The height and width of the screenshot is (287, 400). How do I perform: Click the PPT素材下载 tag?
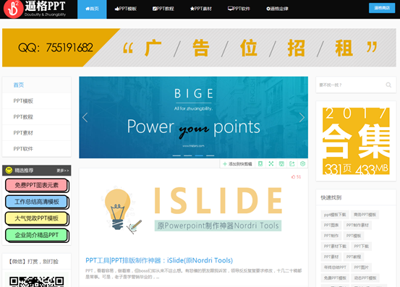[x=335, y=247]
